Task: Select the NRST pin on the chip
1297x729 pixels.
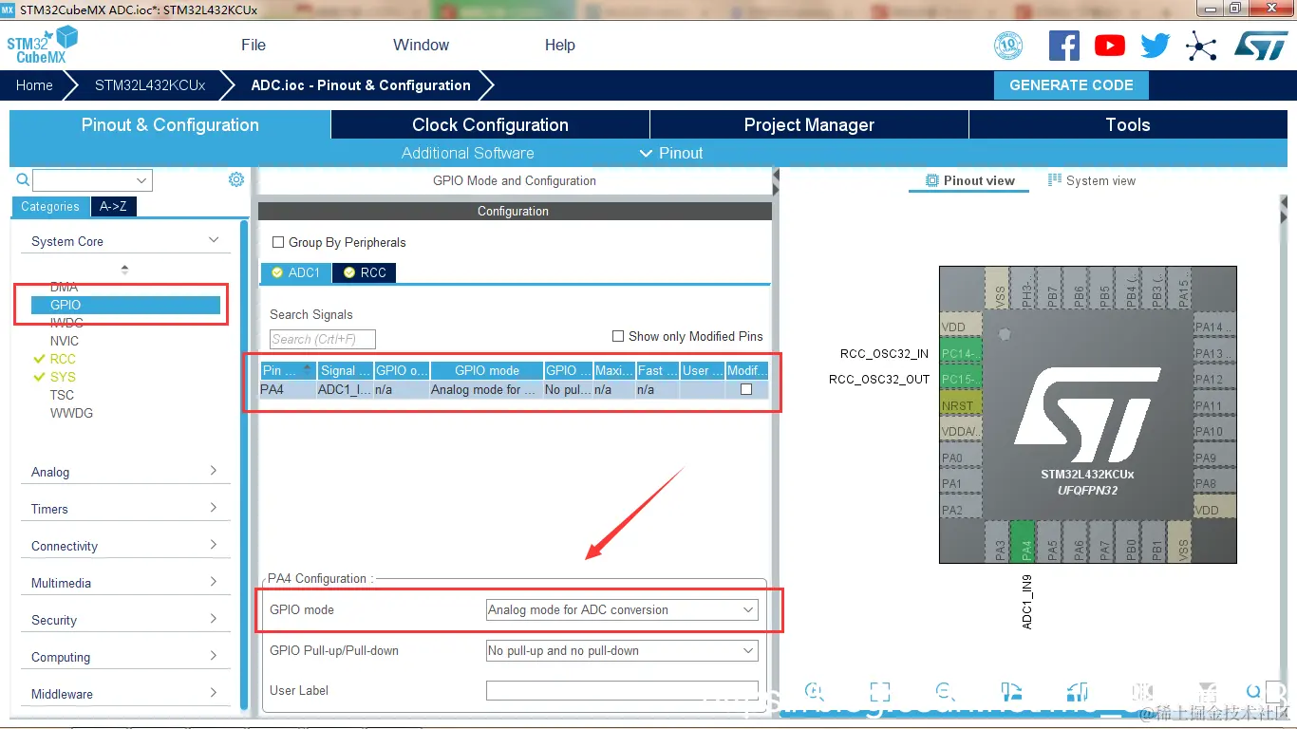Action: (x=960, y=405)
